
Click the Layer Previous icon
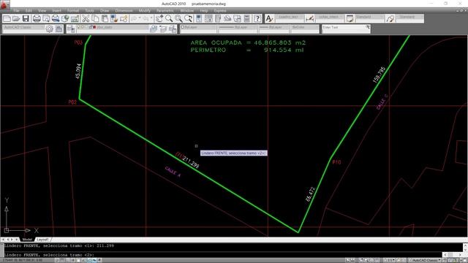(x=163, y=29)
